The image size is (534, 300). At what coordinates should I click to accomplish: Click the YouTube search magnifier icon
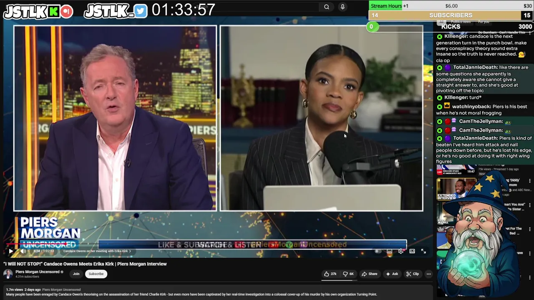(327, 7)
